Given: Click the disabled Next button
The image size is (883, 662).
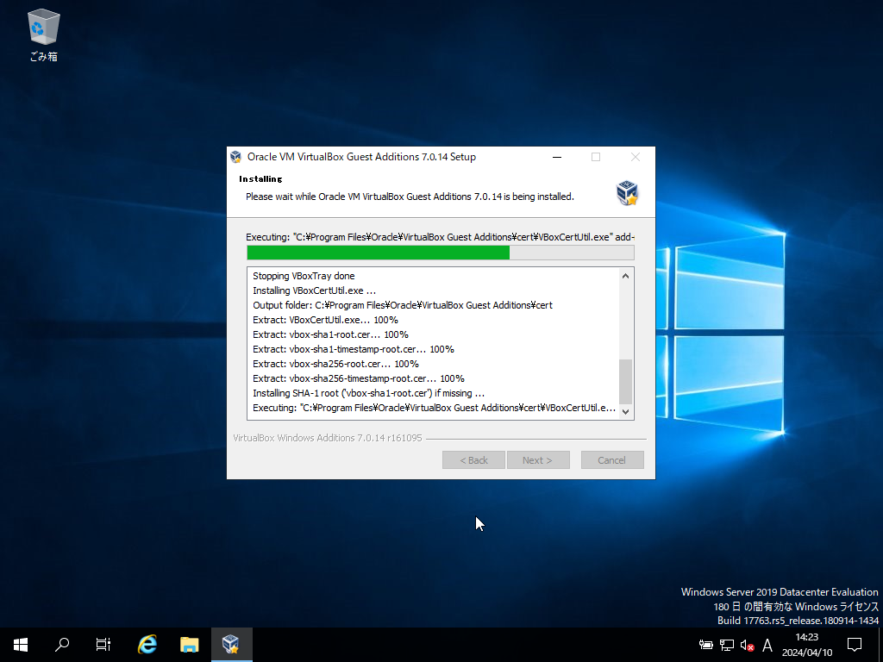Looking at the screenshot, I should tap(538, 460).
